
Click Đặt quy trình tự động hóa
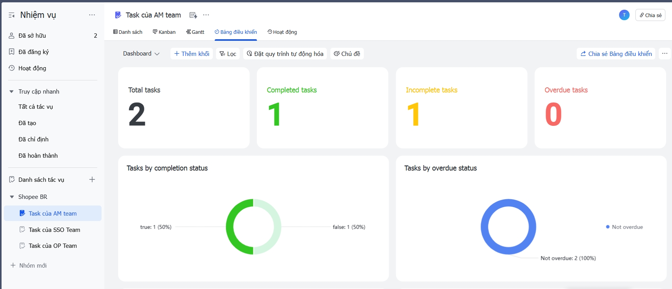tap(285, 54)
